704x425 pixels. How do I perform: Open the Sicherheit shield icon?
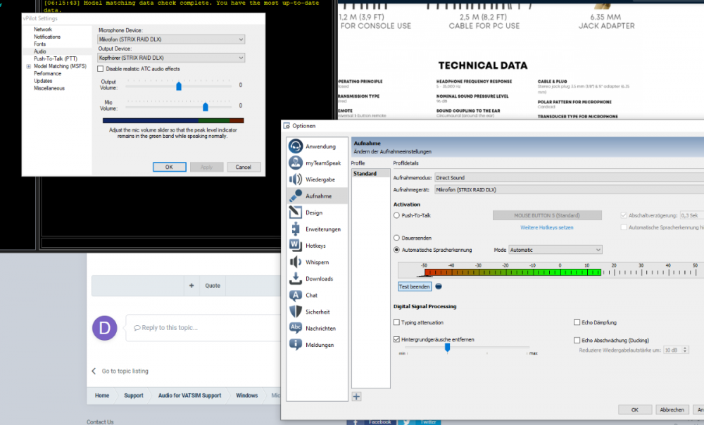click(296, 312)
